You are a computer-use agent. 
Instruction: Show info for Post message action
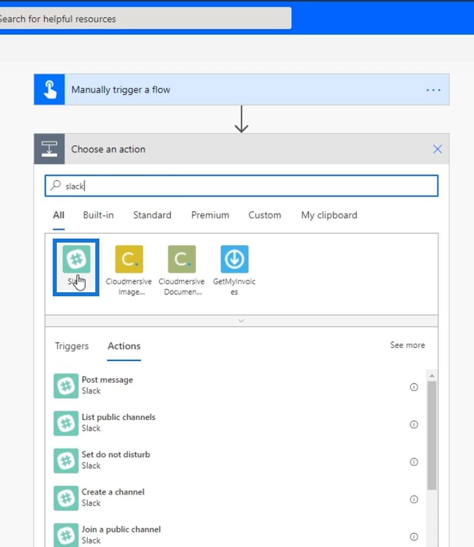(x=414, y=387)
